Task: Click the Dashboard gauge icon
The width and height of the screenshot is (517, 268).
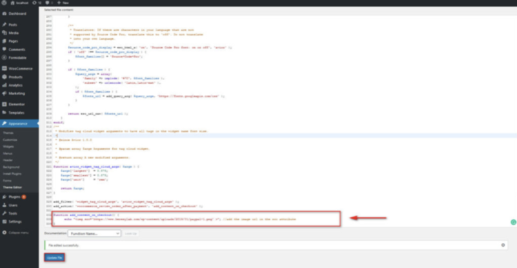Action: [4, 14]
